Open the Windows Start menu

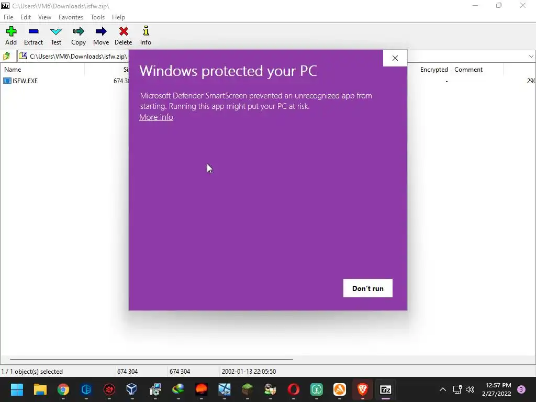point(17,389)
